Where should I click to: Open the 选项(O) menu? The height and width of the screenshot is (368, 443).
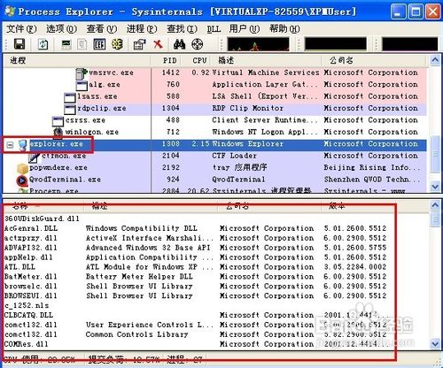tap(61, 29)
